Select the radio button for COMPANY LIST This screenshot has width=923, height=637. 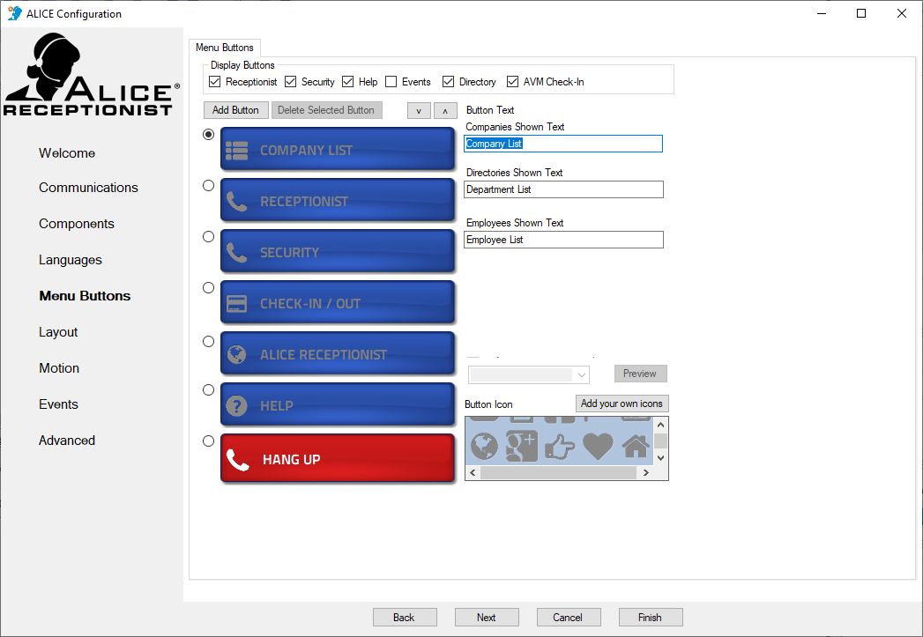208,134
